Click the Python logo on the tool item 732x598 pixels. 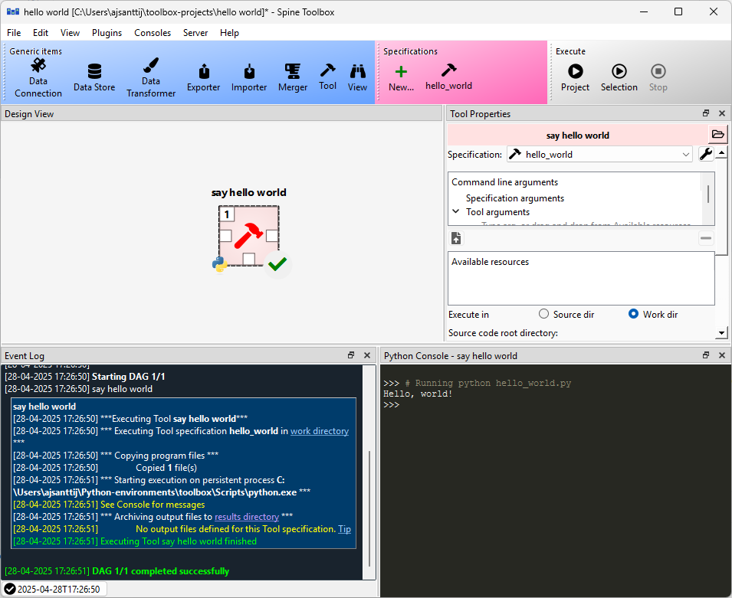pos(219,264)
